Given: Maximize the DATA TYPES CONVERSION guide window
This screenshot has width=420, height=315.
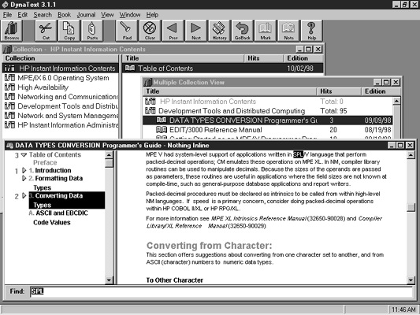Looking at the screenshot, I should click(400, 146).
